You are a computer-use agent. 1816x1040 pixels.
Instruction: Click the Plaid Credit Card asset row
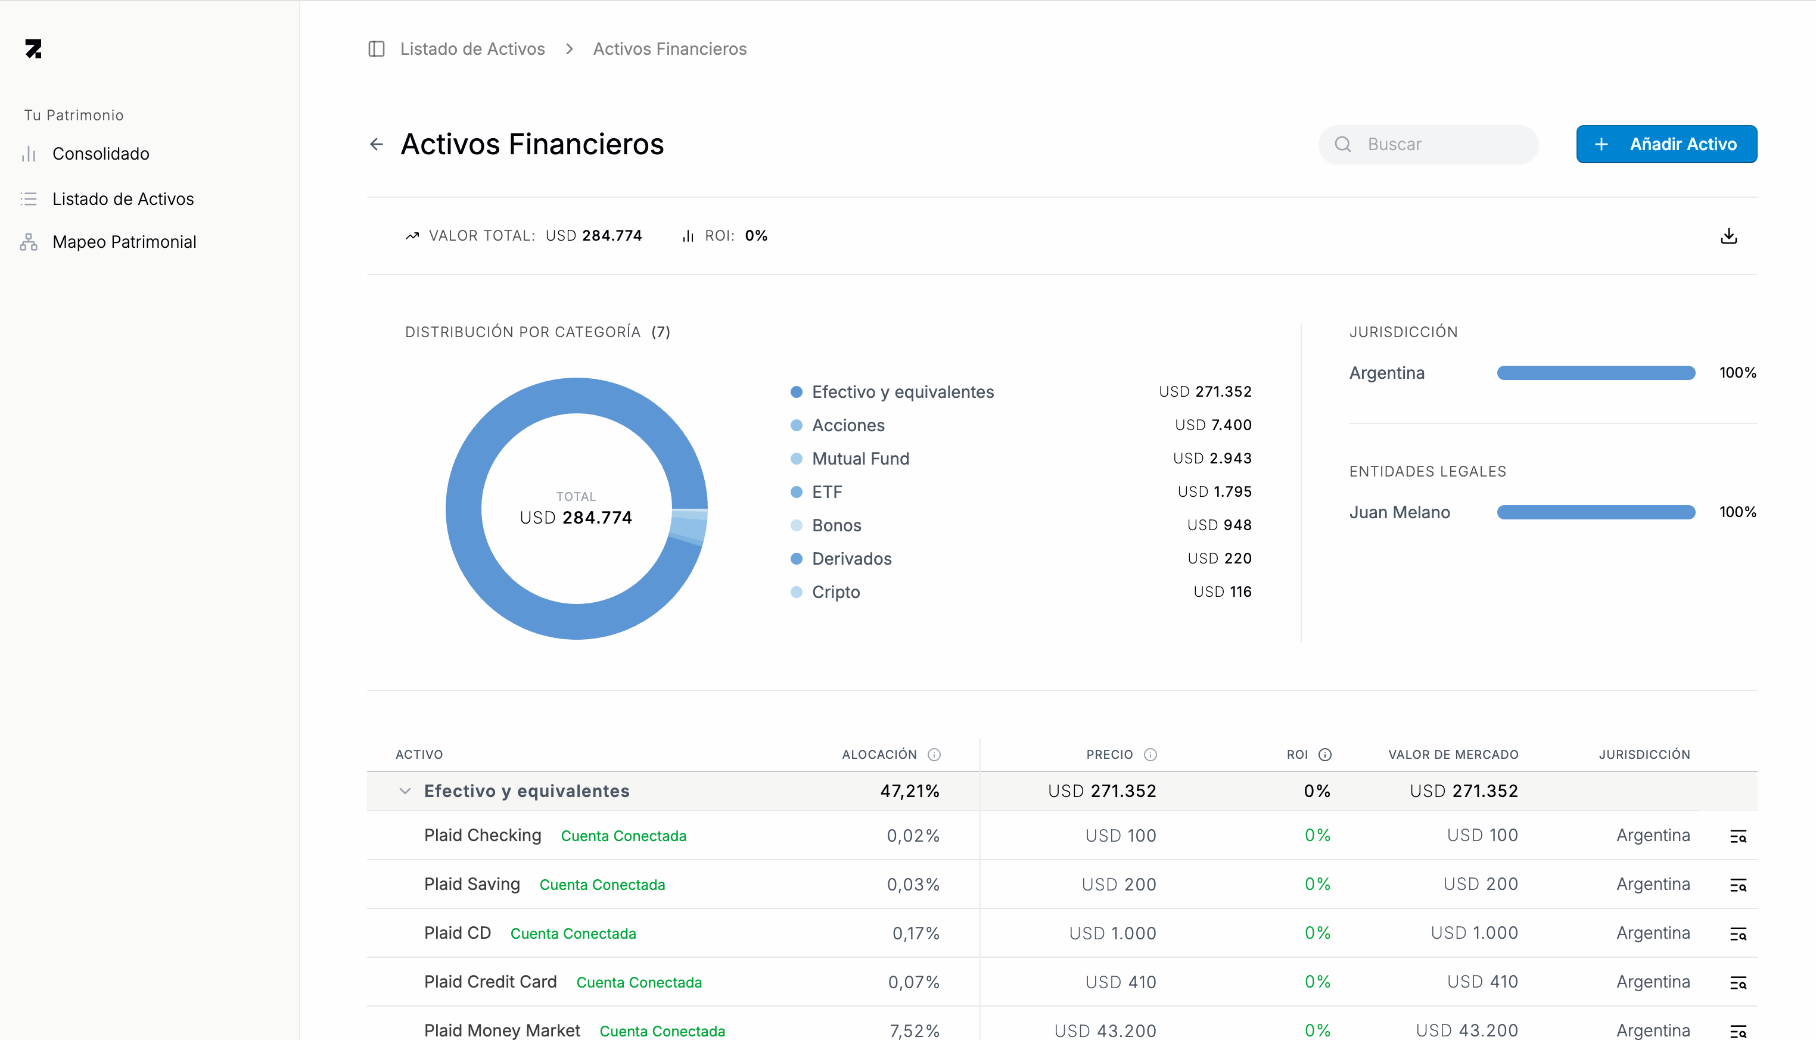(490, 982)
